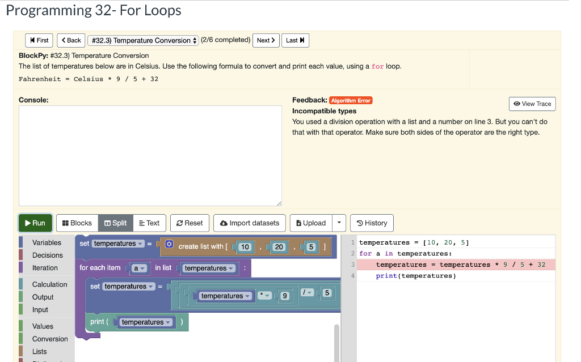Open the History panel
This screenshot has height=362, width=581.
372,223
